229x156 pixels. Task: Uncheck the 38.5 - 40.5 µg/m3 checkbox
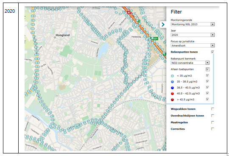click(x=207, y=87)
